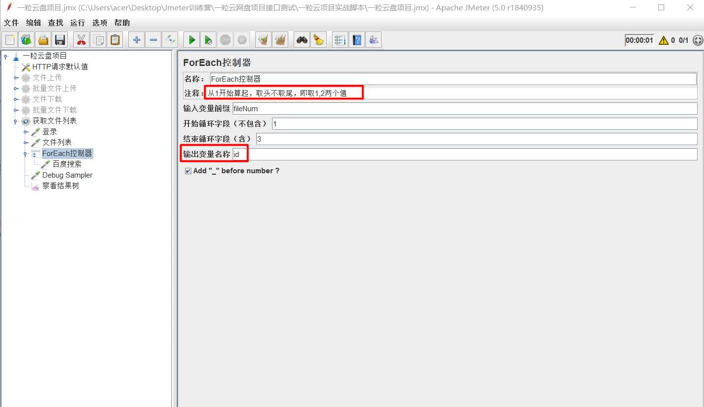Image resolution: width=704 pixels, height=407 pixels.
Task: Click the 输出变量名称 field containing id
Action: (x=465, y=155)
